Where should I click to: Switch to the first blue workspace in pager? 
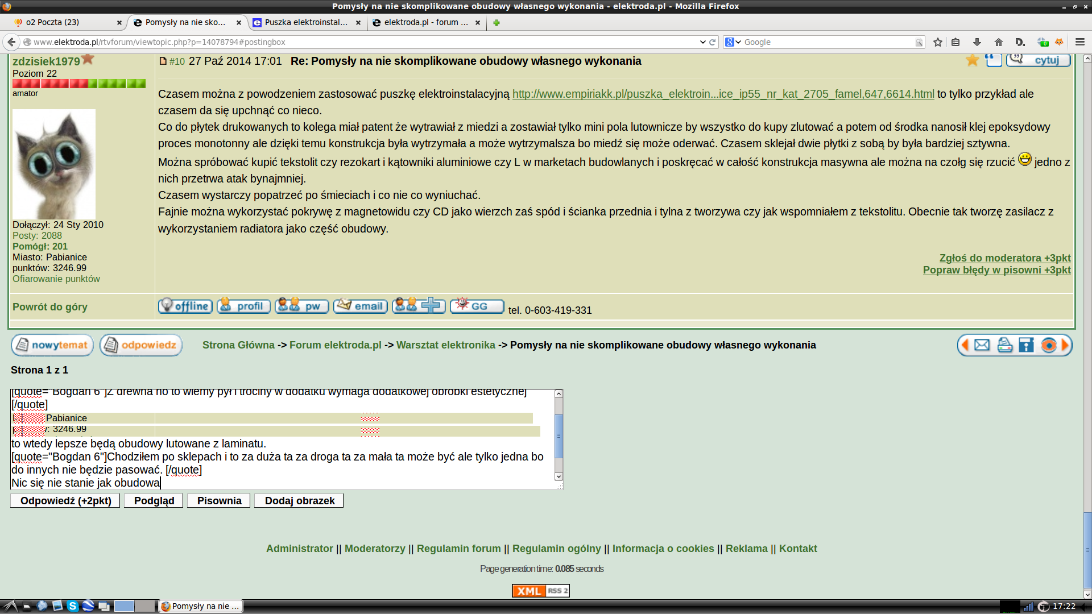[124, 606]
